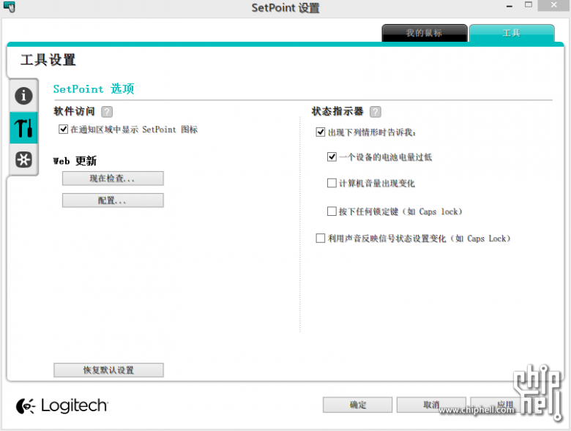Open the info sidebar icon
The width and height of the screenshot is (571, 431).
[23, 96]
